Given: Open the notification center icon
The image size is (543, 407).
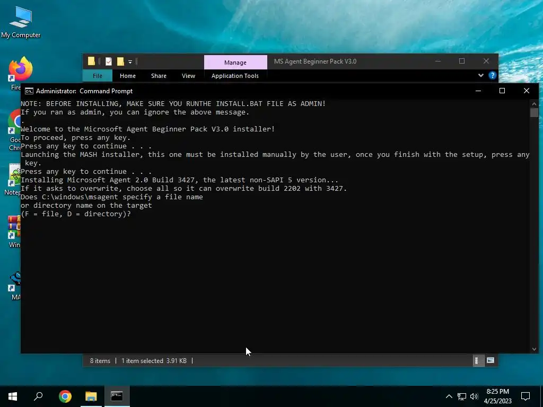Looking at the screenshot, I should [x=526, y=396].
